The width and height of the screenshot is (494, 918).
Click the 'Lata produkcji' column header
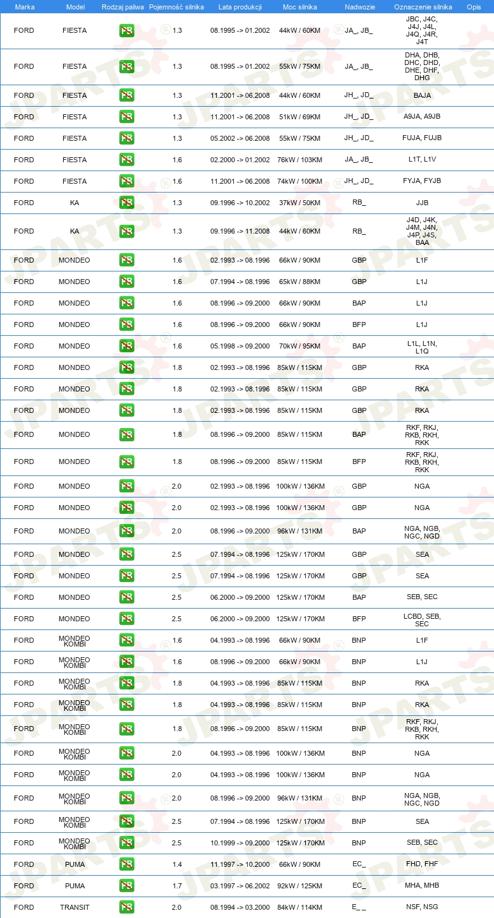tap(240, 6)
